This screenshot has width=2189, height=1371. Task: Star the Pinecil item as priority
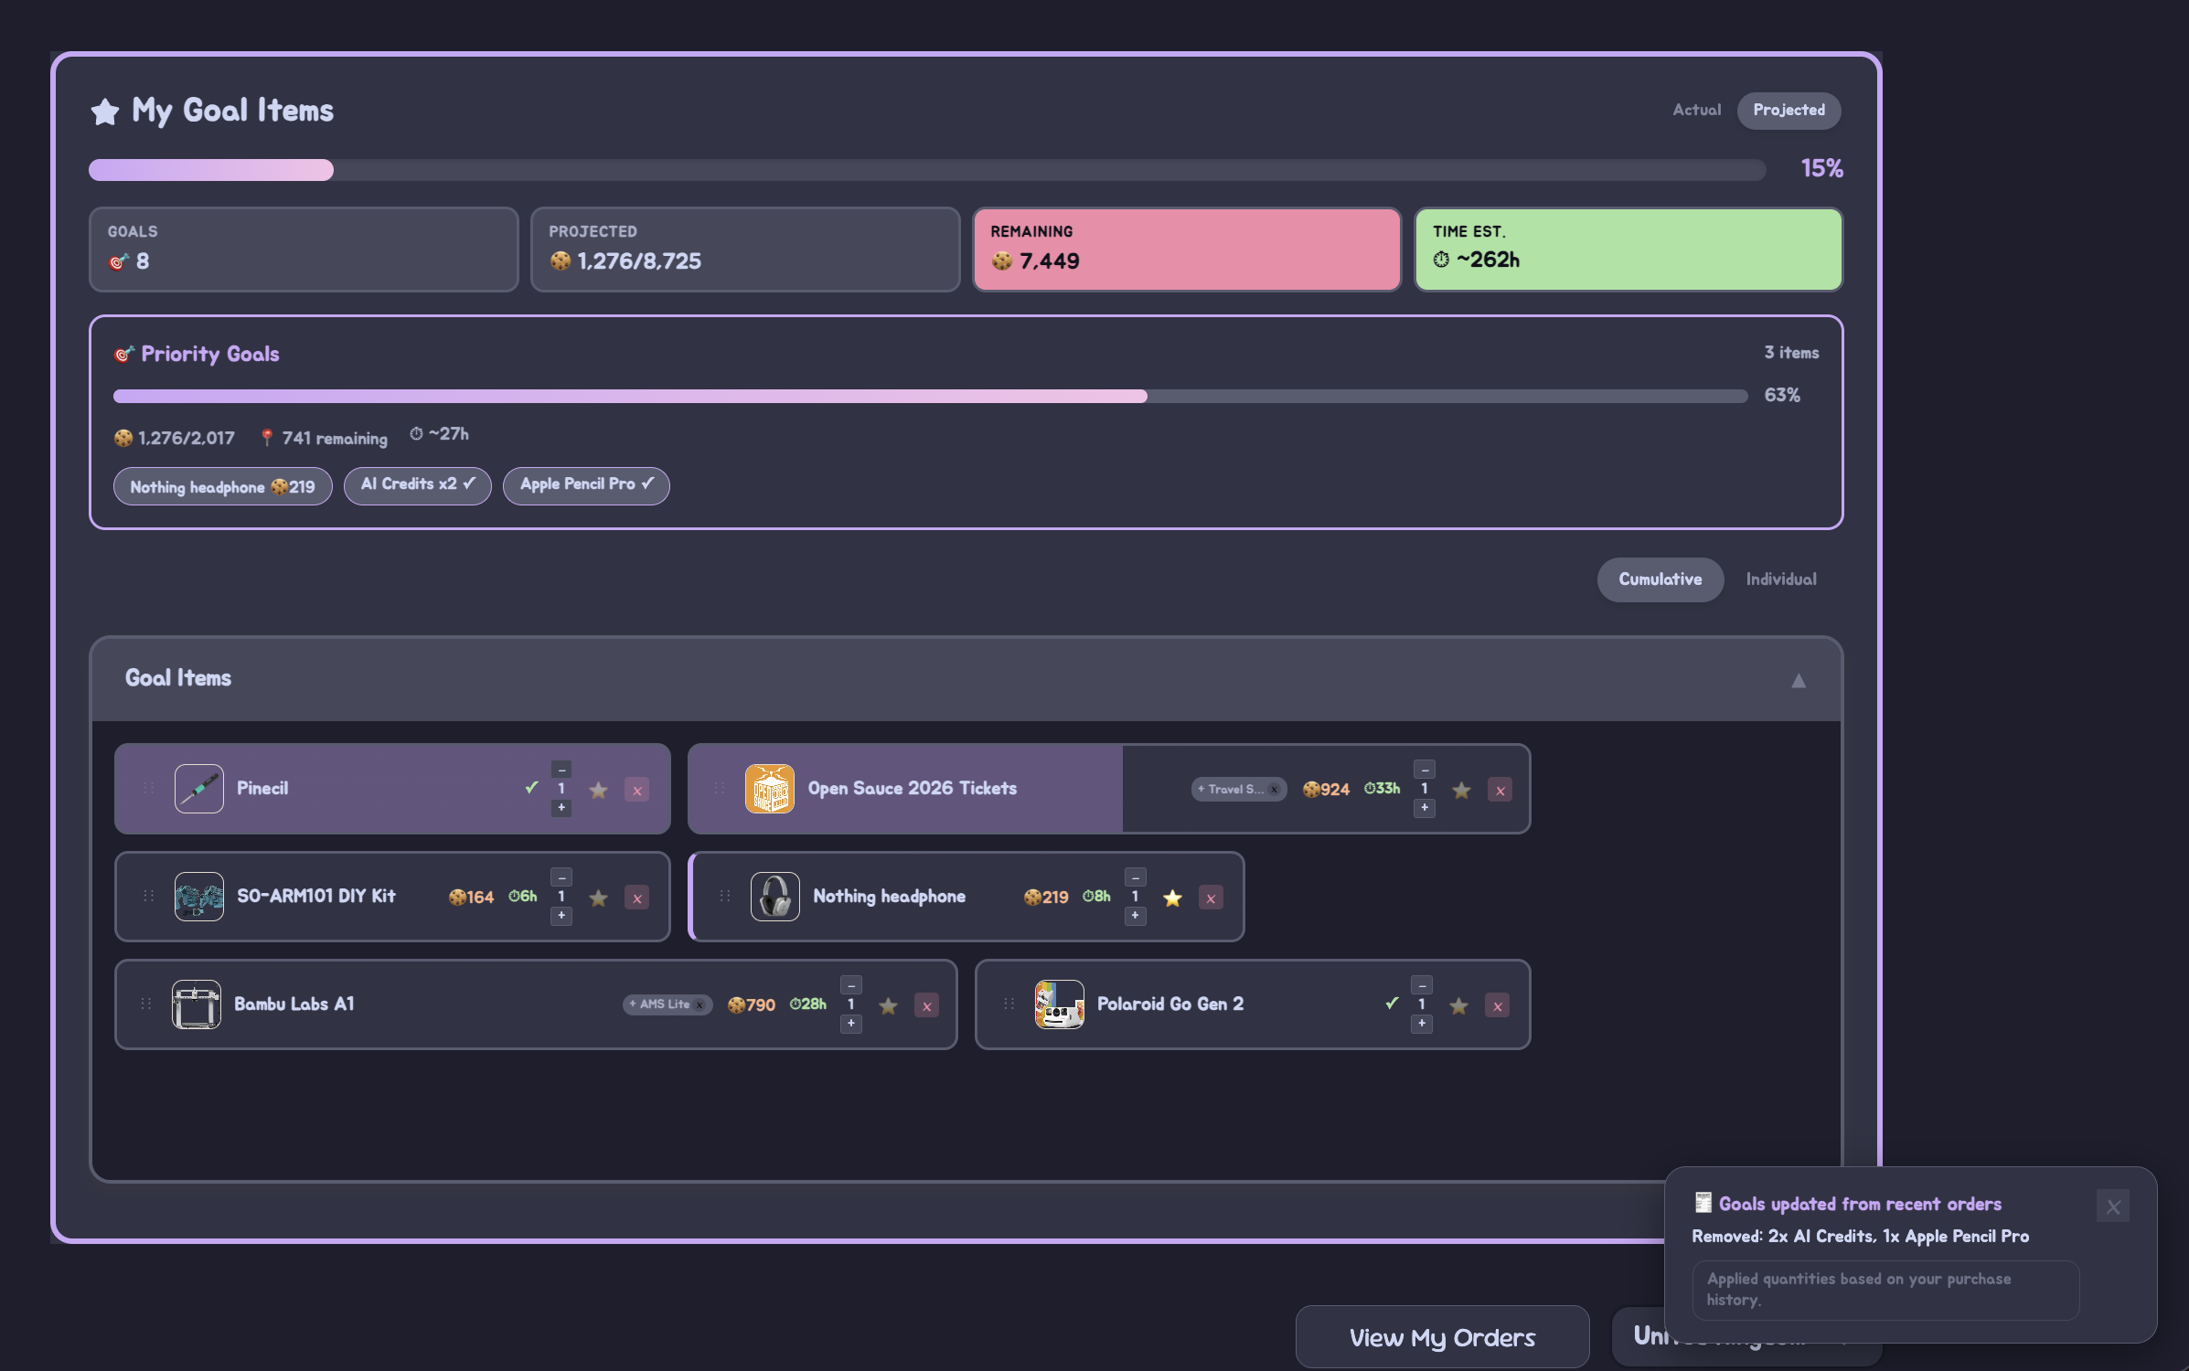(598, 790)
